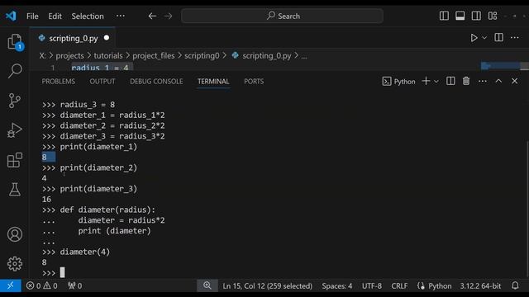This screenshot has width=529, height=297.
Task: Open the Search view icon
Action: click(x=15, y=71)
